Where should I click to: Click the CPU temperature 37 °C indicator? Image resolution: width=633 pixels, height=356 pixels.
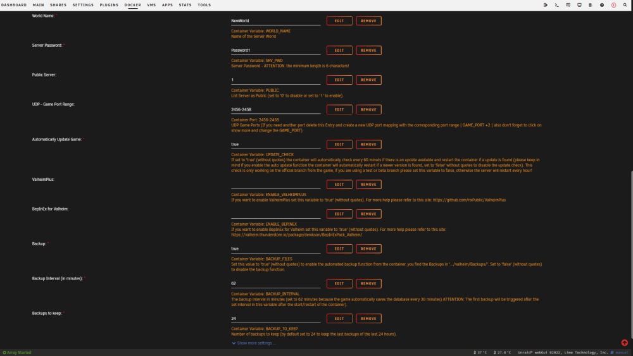click(x=480, y=352)
